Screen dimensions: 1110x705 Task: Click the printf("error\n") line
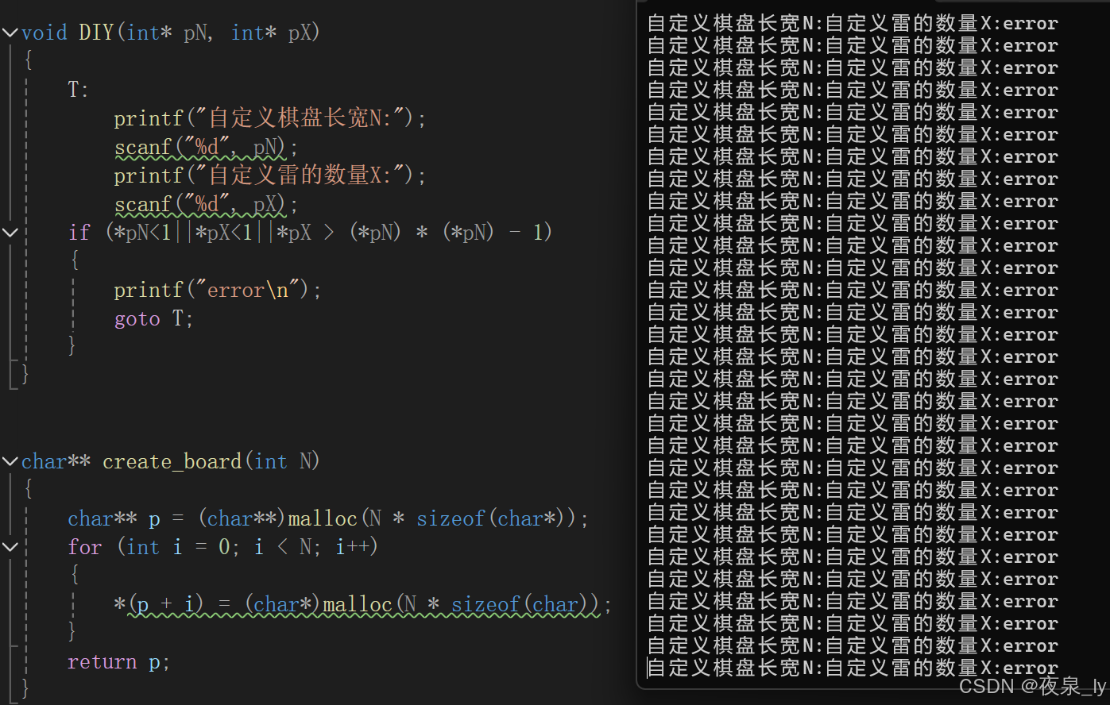pyautogui.click(x=218, y=290)
